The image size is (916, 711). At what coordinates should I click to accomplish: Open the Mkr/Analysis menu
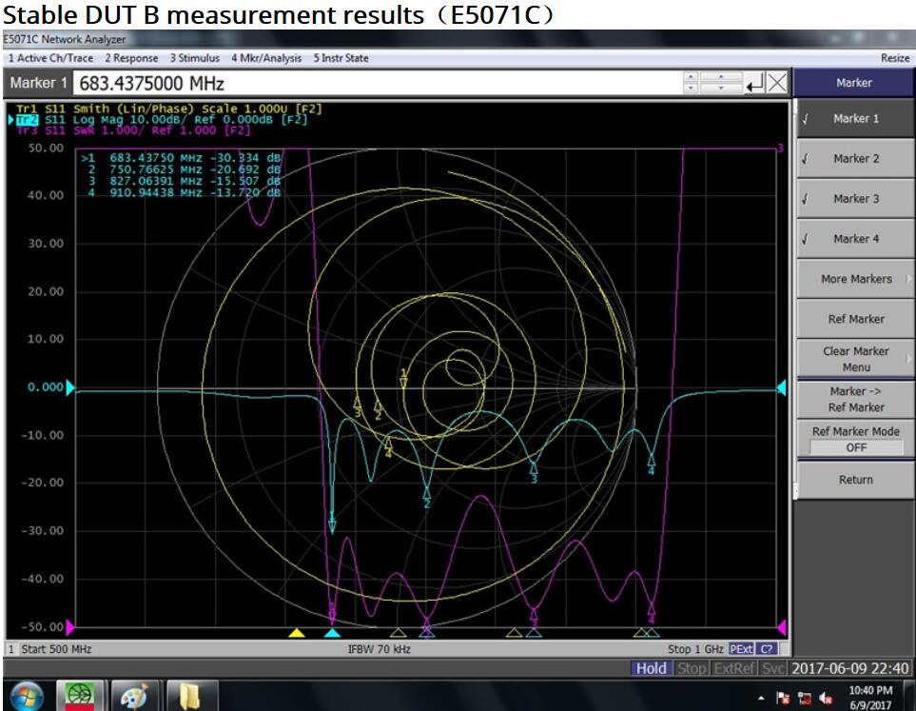(x=266, y=58)
